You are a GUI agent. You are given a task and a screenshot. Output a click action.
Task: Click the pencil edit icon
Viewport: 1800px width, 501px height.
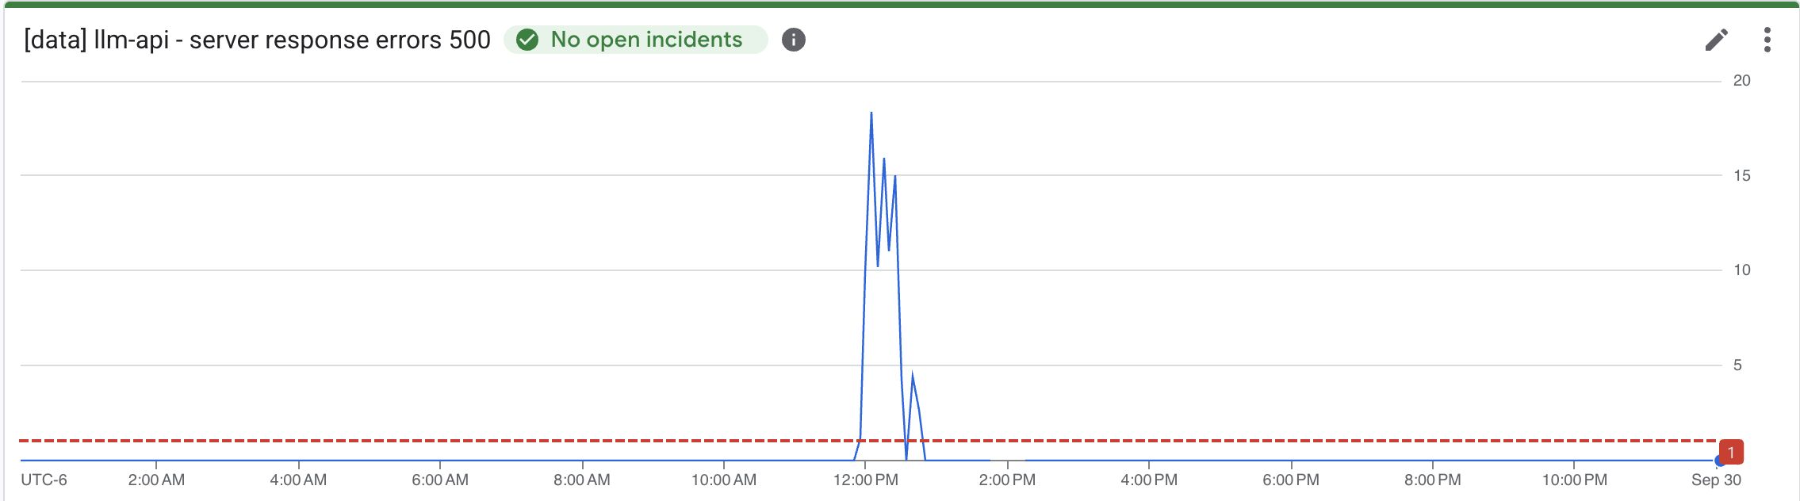[x=1716, y=40]
